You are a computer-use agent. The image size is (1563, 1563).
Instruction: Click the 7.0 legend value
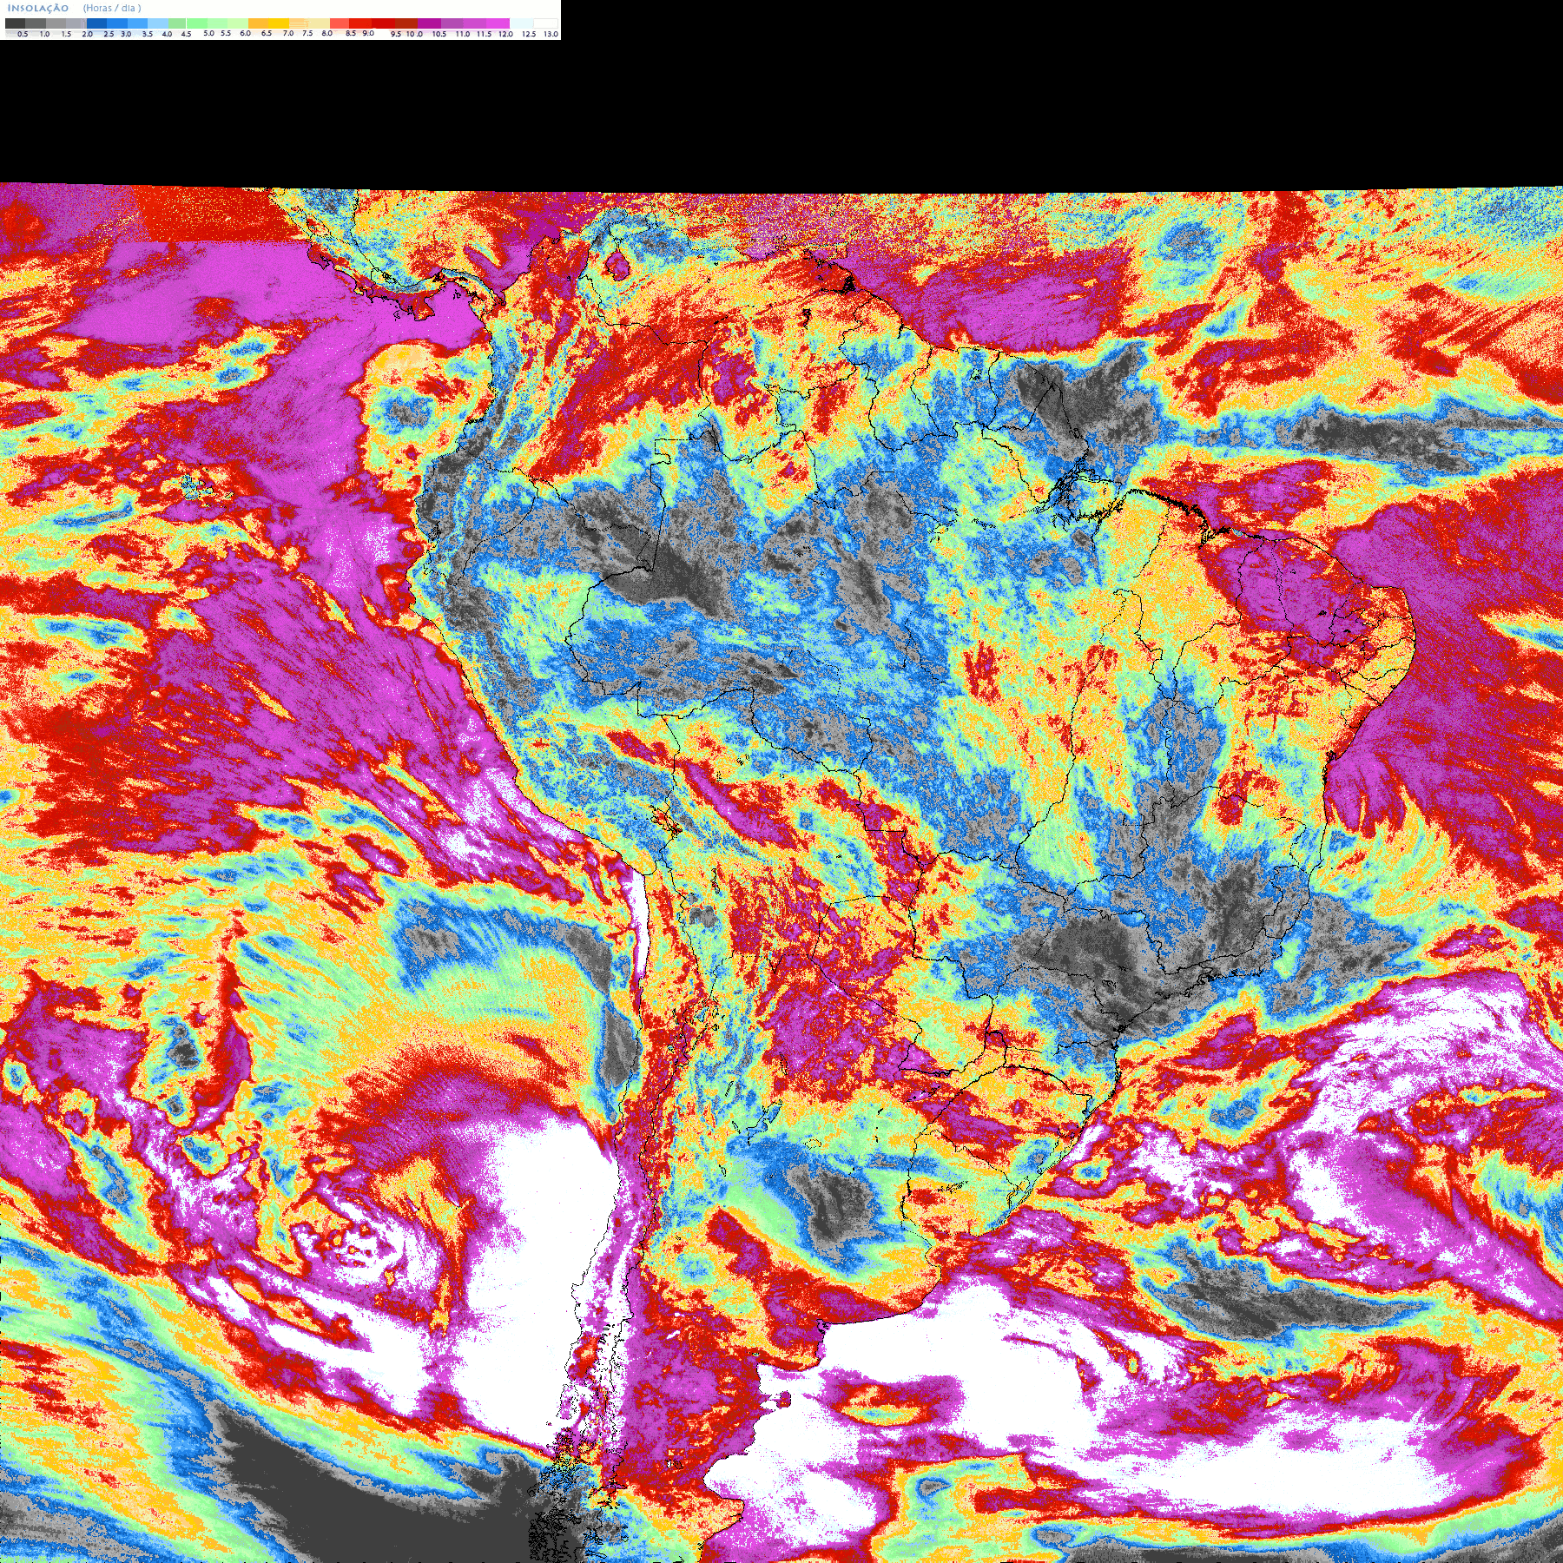[288, 33]
